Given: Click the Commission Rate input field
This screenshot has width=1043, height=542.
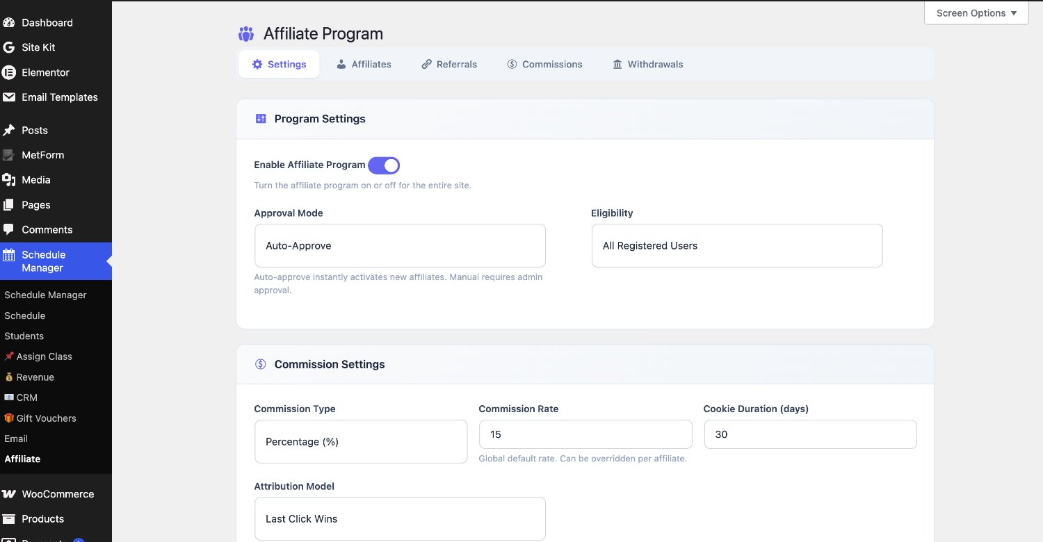Looking at the screenshot, I should pos(585,434).
